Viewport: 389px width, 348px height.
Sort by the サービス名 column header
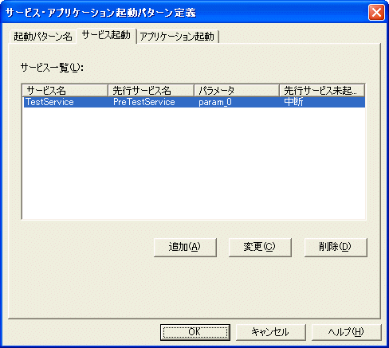point(65,91)
